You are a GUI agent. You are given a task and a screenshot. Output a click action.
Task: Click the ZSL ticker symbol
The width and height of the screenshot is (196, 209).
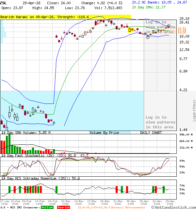pos(3,3)
